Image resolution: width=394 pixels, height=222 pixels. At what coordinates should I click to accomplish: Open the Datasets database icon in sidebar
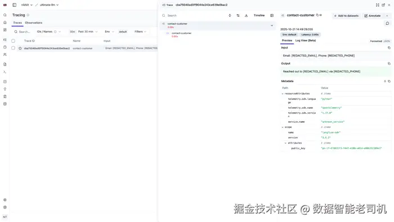[5, 104]
